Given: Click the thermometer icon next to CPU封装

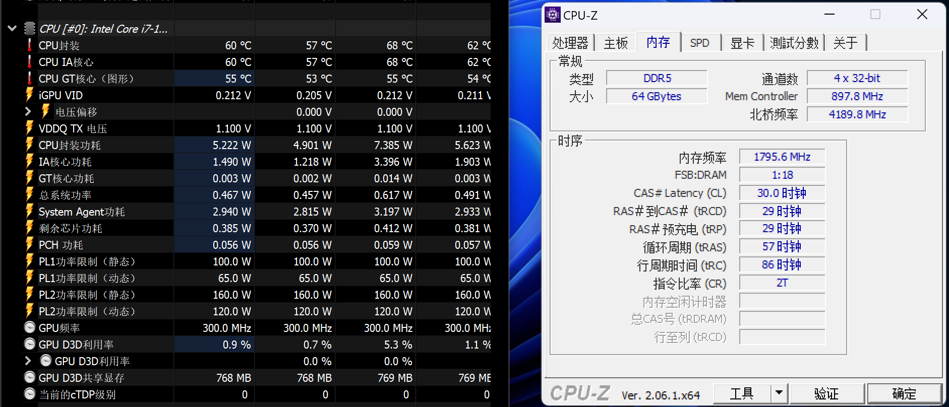Looking at the screenshot, I should point(30,45).
